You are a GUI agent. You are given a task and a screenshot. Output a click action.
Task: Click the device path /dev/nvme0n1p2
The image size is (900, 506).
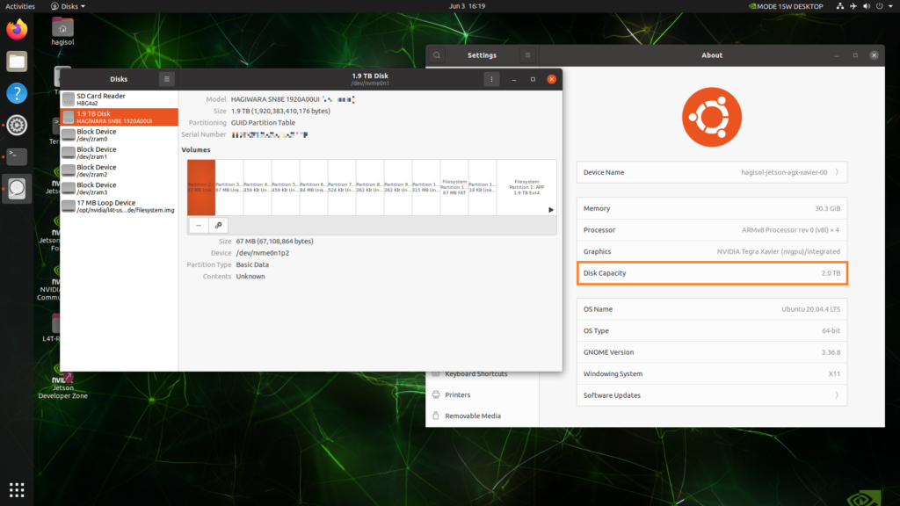262,253
